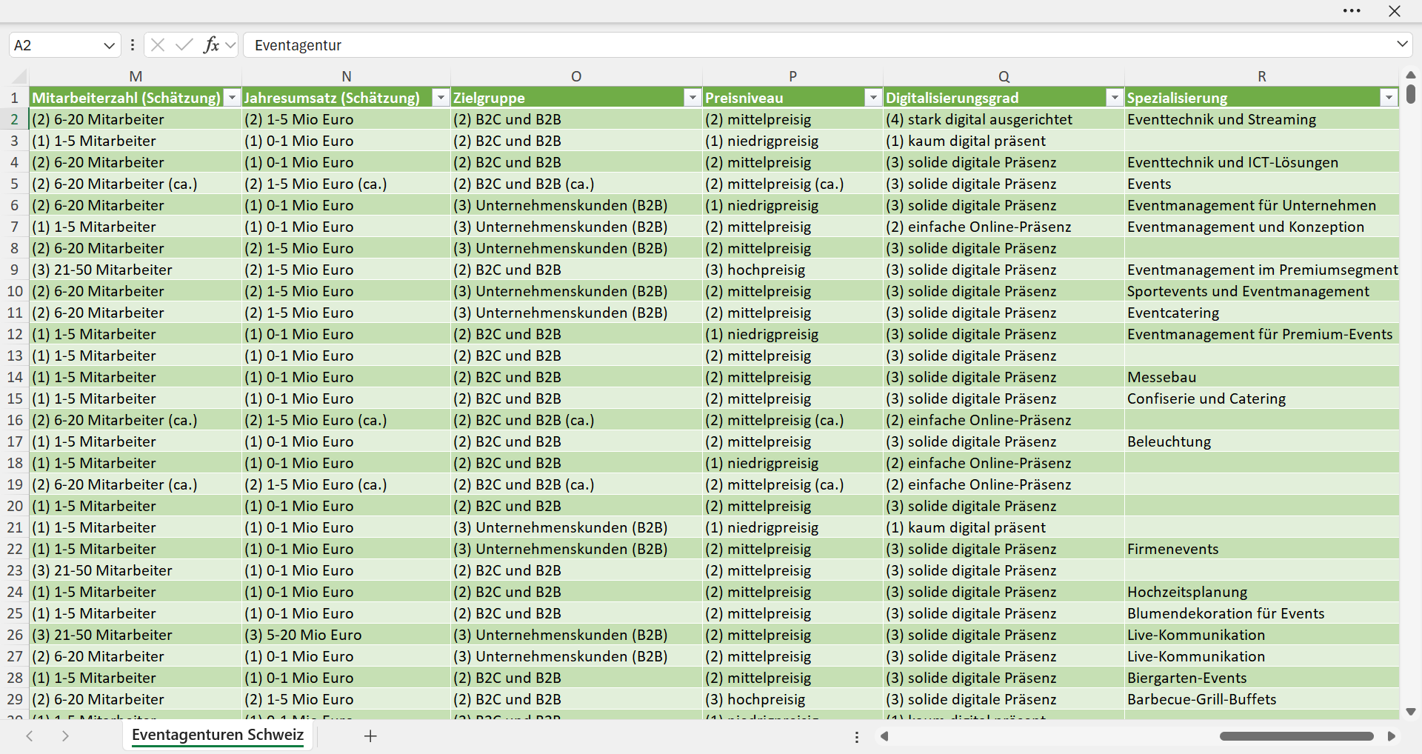Expand the formula bar

(x=1402, y=44)
